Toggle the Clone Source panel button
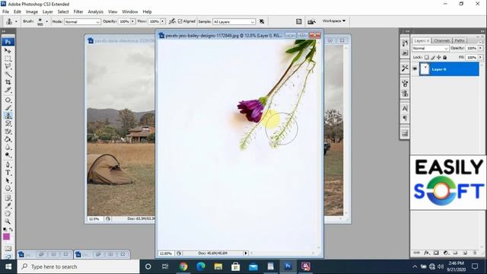Screen dimensions: 487x274 [x=405, y=93]
